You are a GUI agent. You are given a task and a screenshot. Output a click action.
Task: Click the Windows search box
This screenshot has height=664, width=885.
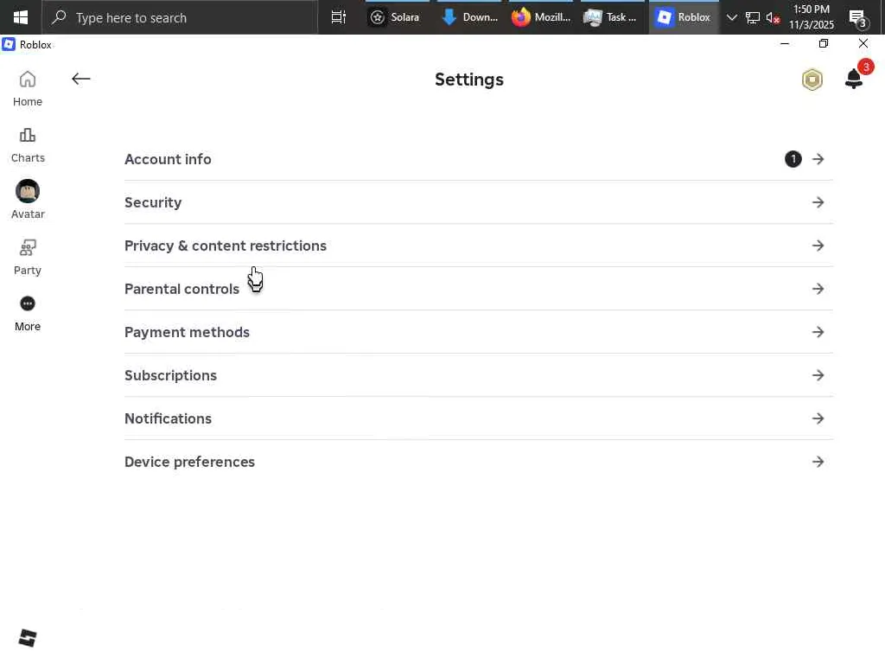181,17
